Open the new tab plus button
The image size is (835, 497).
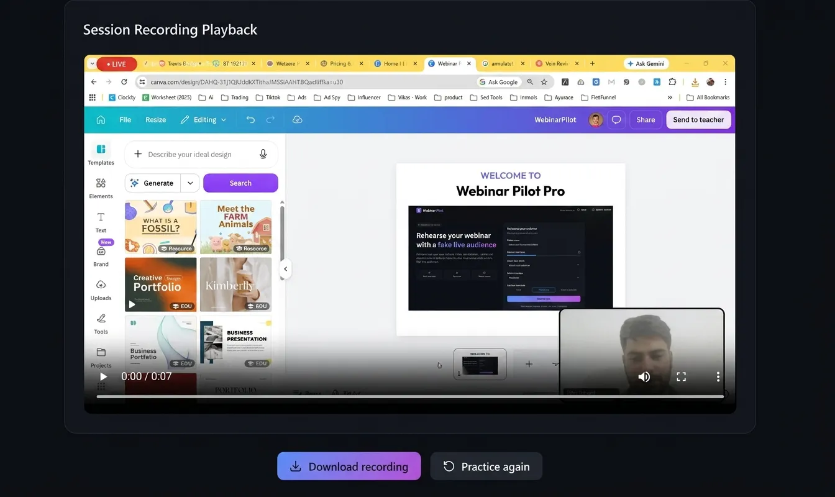[593, 63]
